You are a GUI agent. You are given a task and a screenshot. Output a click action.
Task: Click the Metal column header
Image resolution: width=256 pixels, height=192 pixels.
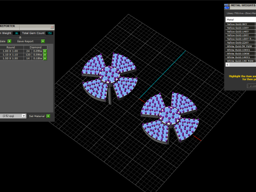click(241, 20)
